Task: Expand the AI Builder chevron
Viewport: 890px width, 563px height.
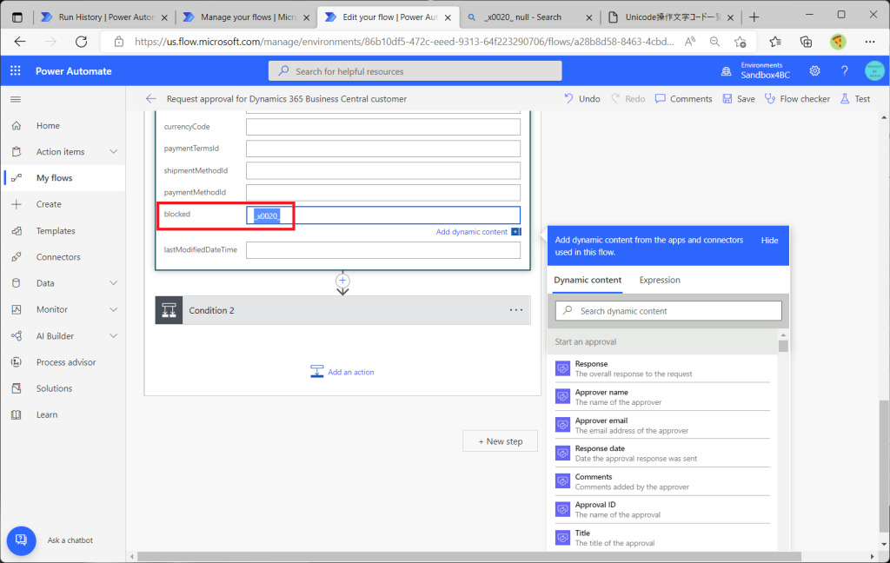Action: click(114, 336)
